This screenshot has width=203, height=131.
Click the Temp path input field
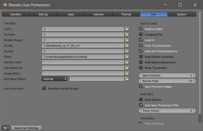pos(83,57)
